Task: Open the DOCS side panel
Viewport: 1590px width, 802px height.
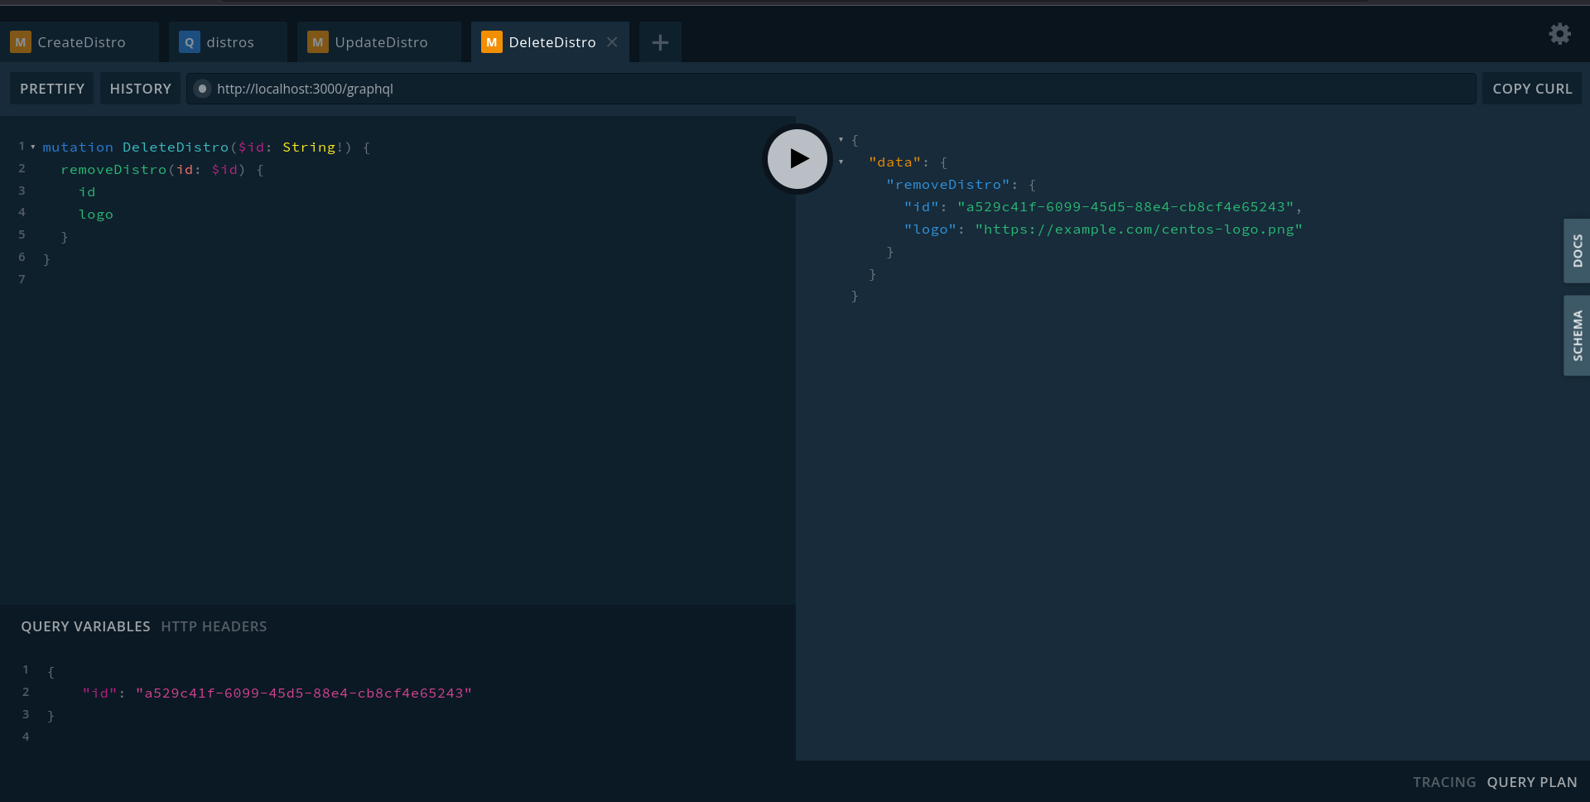Action: point(1577,251)
